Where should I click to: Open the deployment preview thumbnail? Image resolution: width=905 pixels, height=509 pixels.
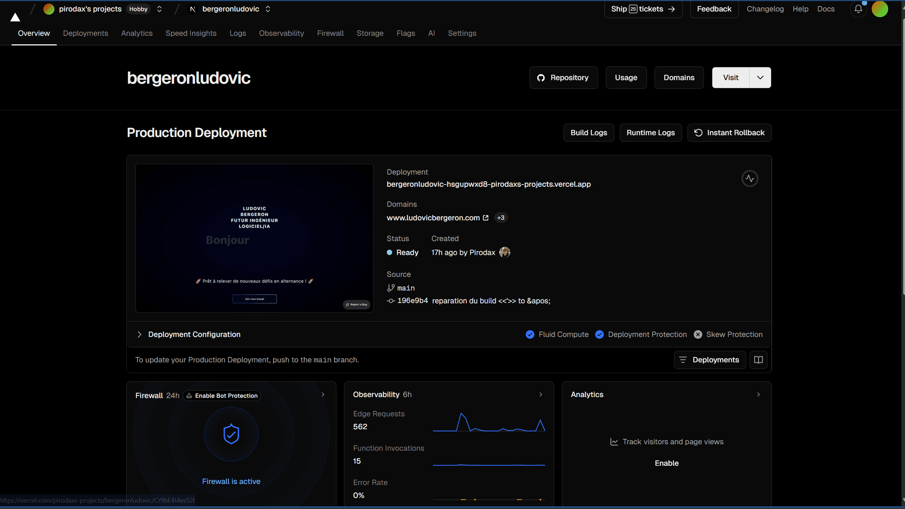click(254, 238)
